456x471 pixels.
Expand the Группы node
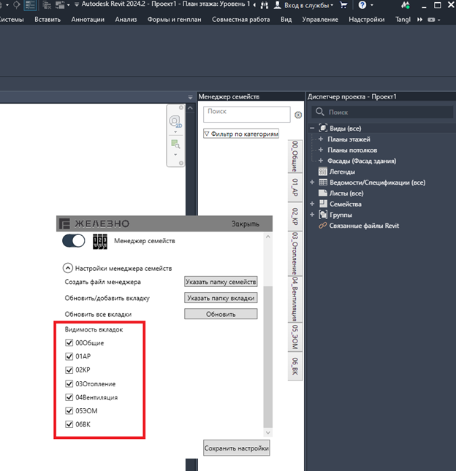click(312, 215)
